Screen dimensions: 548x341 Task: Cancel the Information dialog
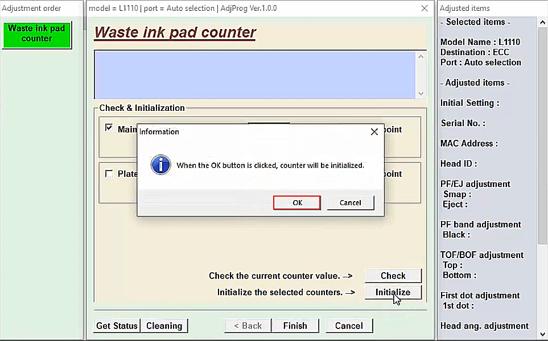click(350, 203)
